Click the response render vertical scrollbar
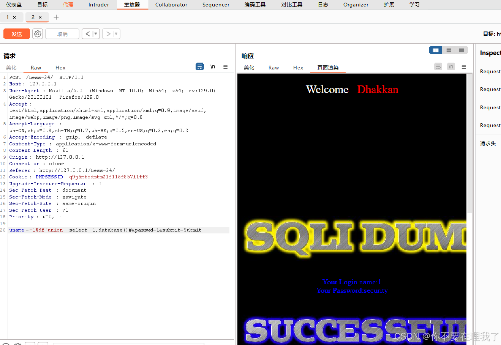 469,144
